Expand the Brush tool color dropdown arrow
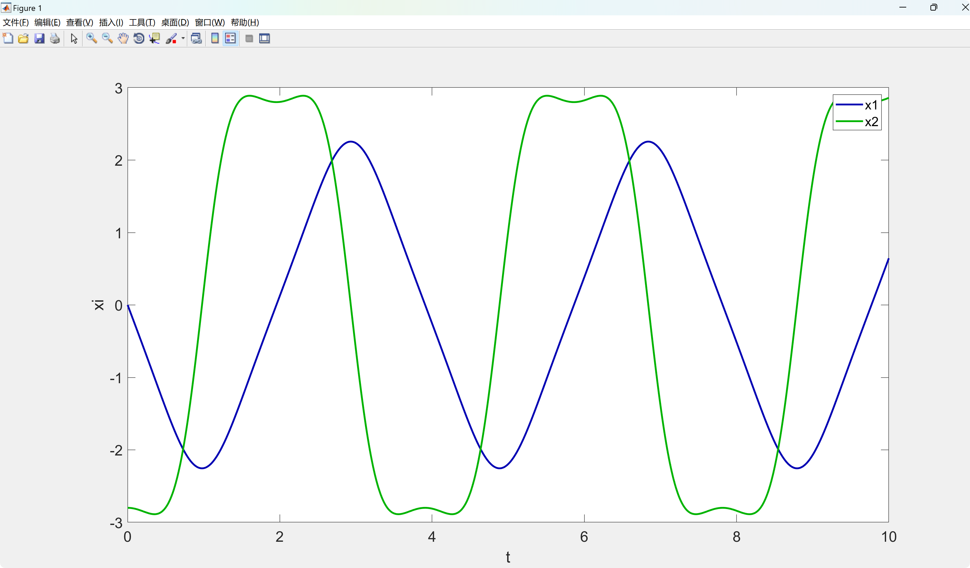Image resolution: width=970 pixels, height=568 pixels. tap(183, 39)
